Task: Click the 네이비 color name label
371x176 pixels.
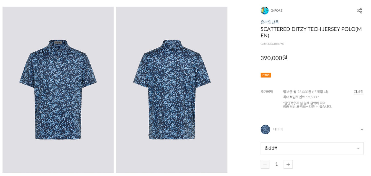Action: click(x=278, y=129)
